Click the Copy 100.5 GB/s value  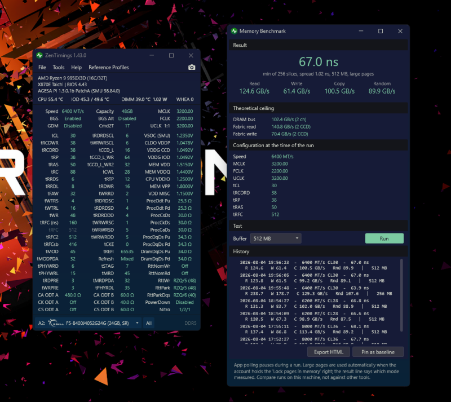[339, 91]
